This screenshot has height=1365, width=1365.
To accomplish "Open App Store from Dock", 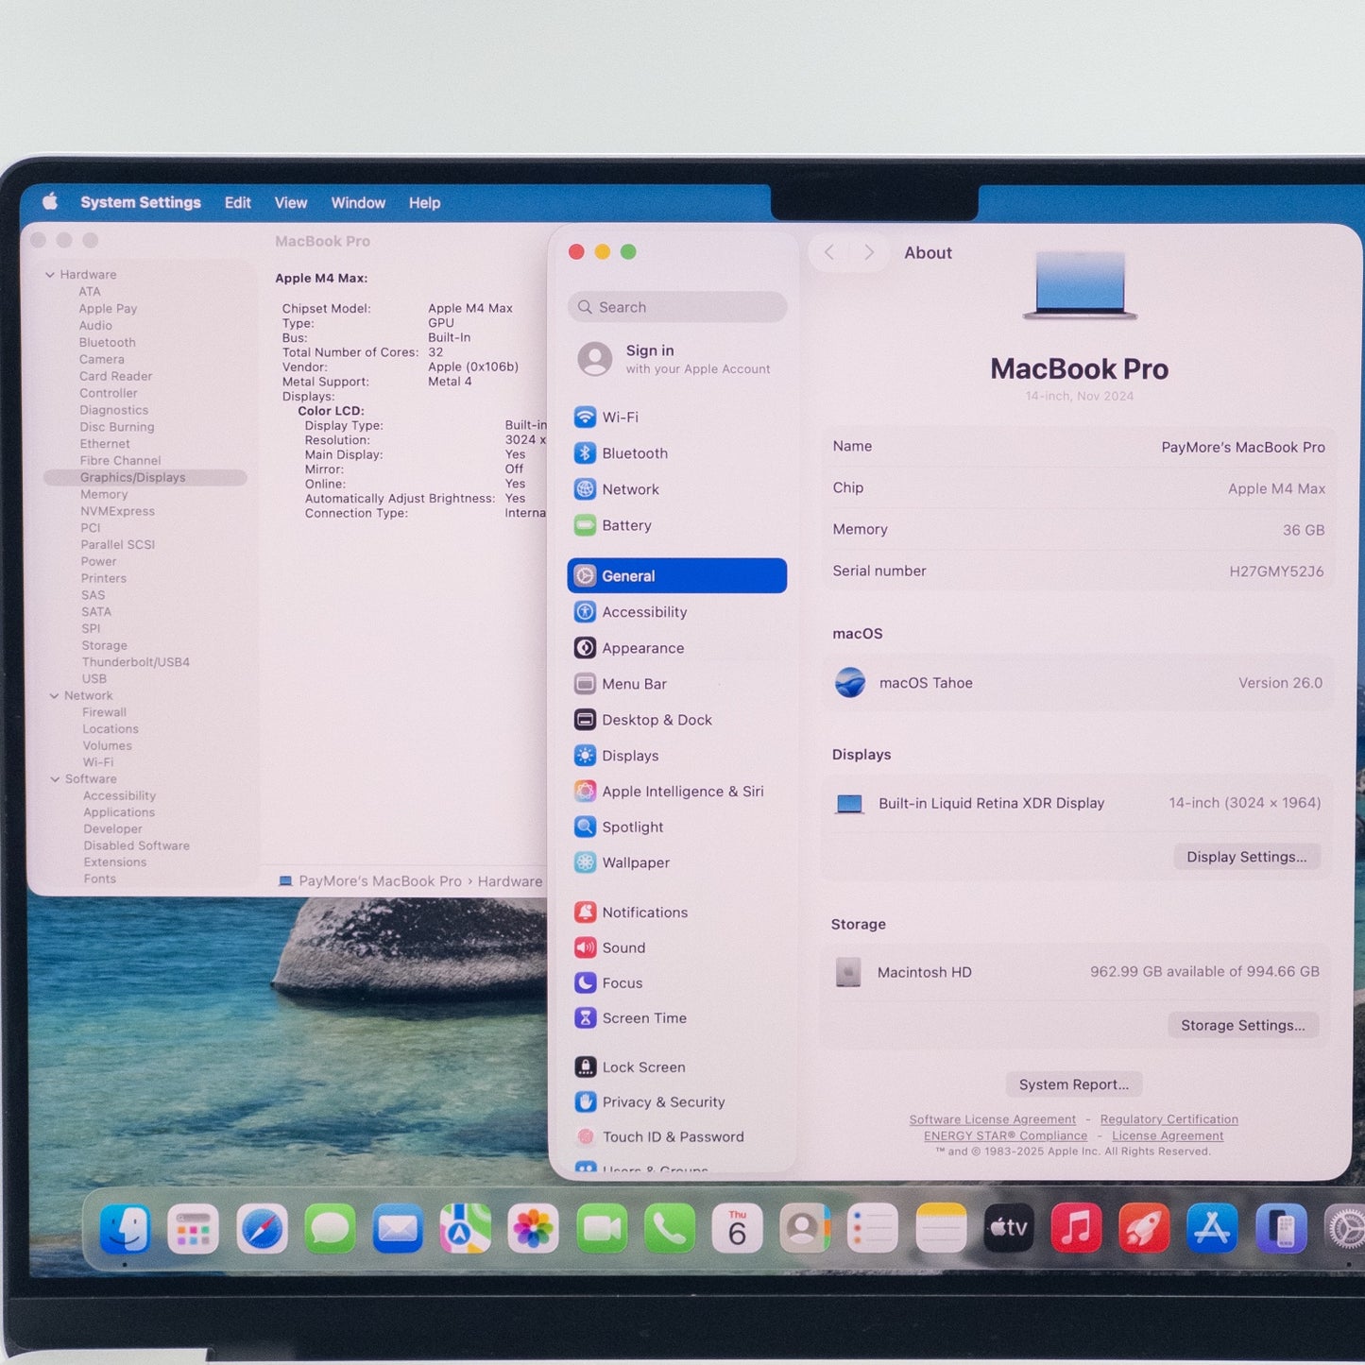I will coord(1212,1229).
